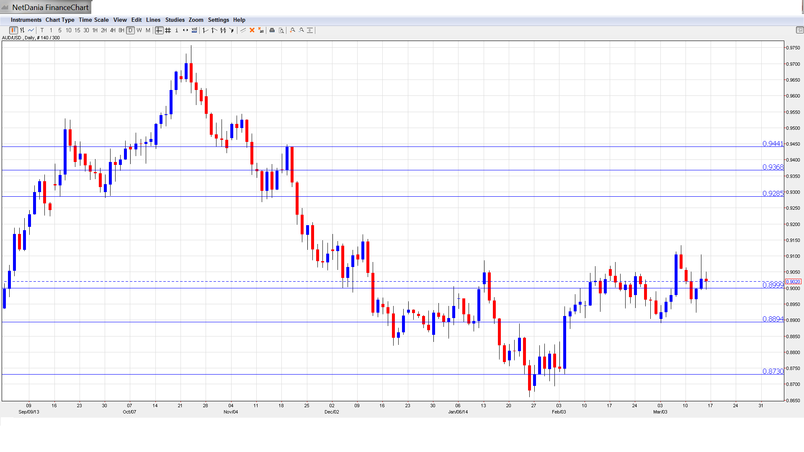
Task: Switch to the bar chart type icon
Action: 22,30
